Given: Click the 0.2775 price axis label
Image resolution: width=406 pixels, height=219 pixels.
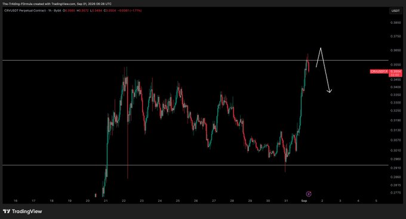Looking at the screenshot, I should 395,193.
